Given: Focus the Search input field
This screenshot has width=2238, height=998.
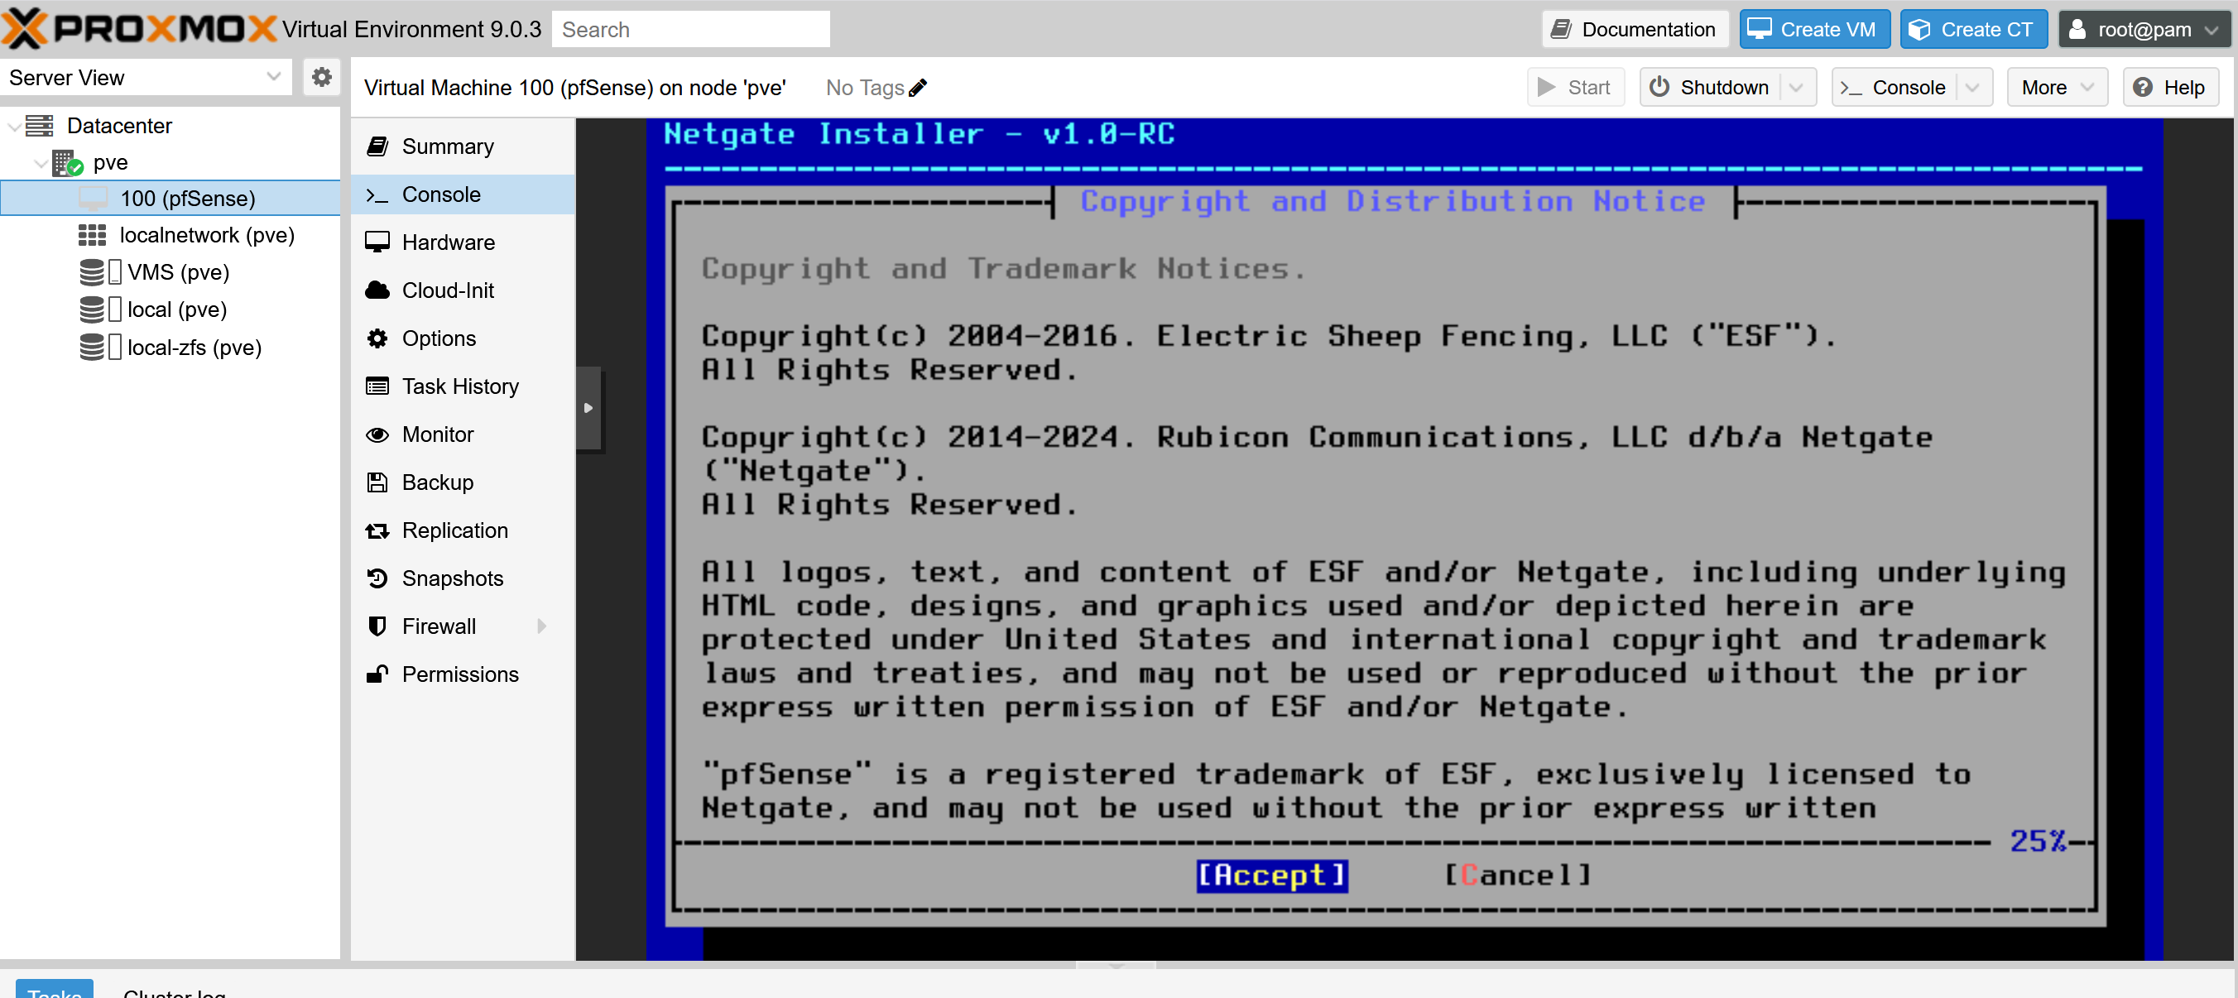Looking at the screenshot, I should (x=691, y=29).
